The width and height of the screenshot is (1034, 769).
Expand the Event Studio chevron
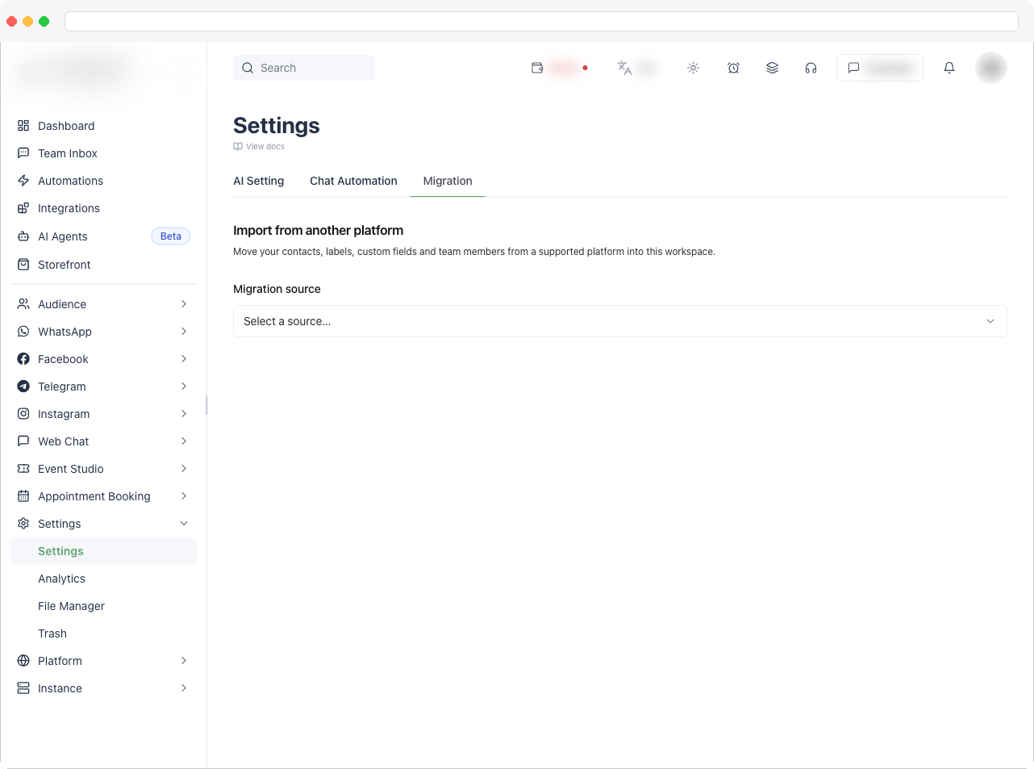pyautogui.click(x=184, y=469)
